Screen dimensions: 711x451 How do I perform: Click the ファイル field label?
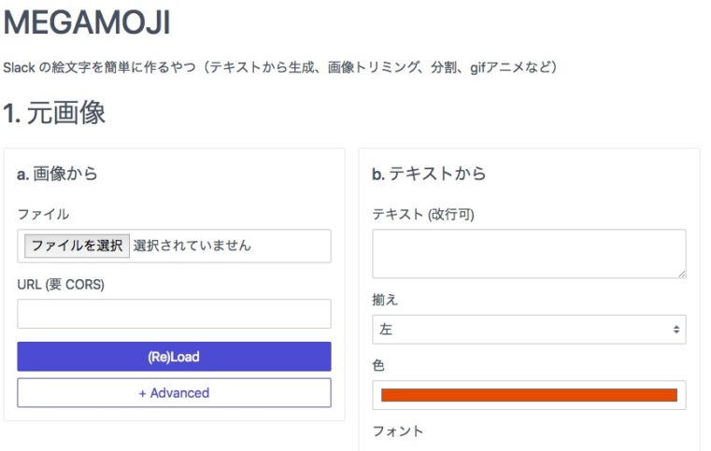click(x=43, y=215)
